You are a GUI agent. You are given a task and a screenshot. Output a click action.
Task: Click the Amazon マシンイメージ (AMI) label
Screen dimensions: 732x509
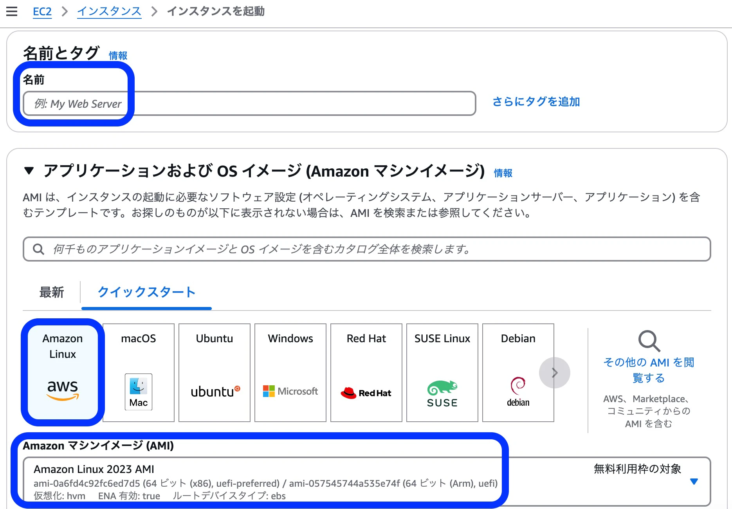(x=98, y=446)
